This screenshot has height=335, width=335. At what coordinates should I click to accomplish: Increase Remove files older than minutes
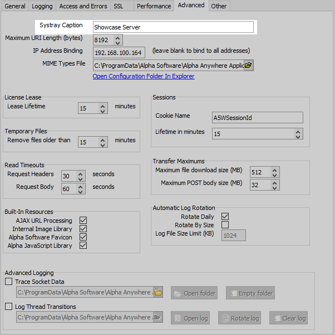(x=103, y=140)
